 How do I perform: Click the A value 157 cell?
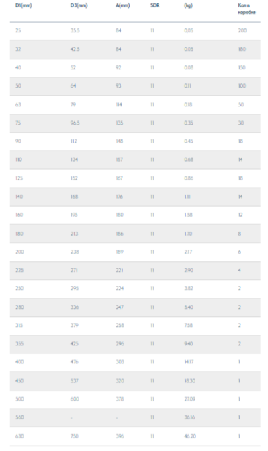[x=120, y=160]
